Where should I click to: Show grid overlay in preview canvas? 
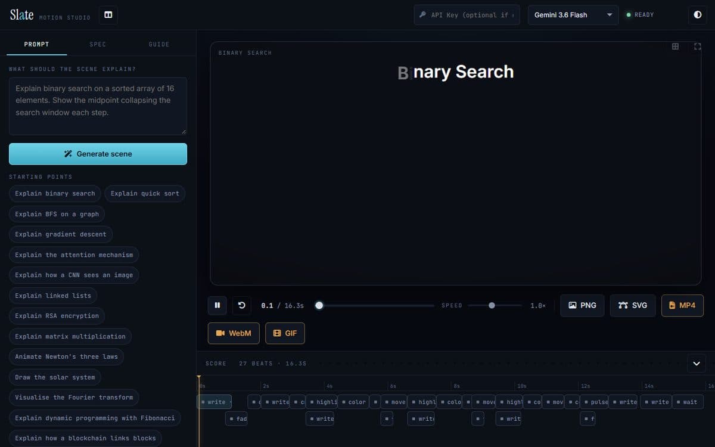[675, 46]
